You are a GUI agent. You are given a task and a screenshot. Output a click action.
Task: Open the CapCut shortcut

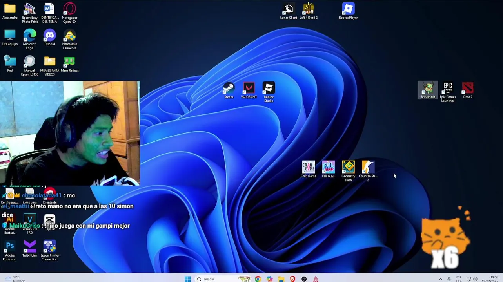point(49,222)
